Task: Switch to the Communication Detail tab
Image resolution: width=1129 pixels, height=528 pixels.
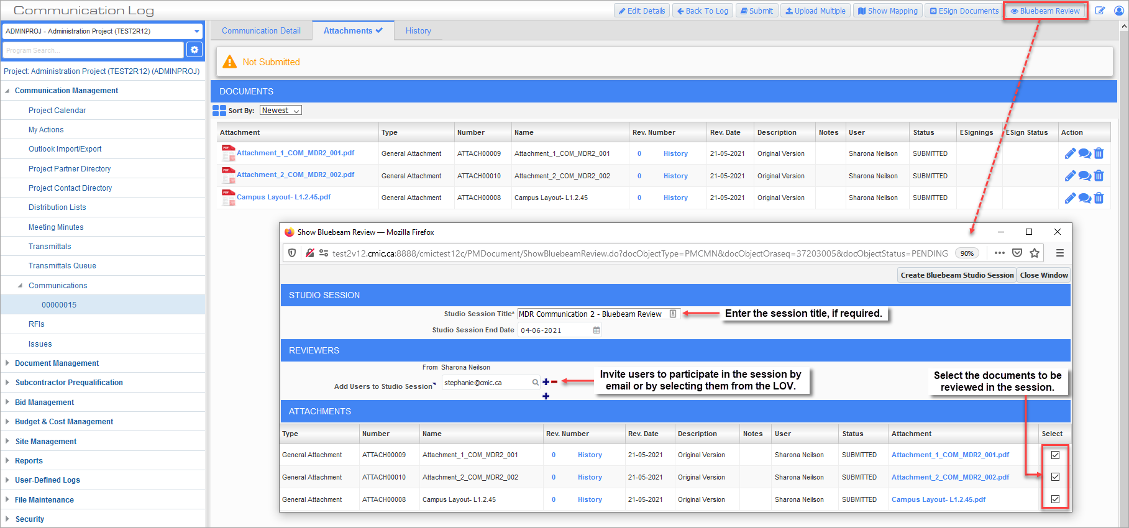Action: tap(261, 30)
